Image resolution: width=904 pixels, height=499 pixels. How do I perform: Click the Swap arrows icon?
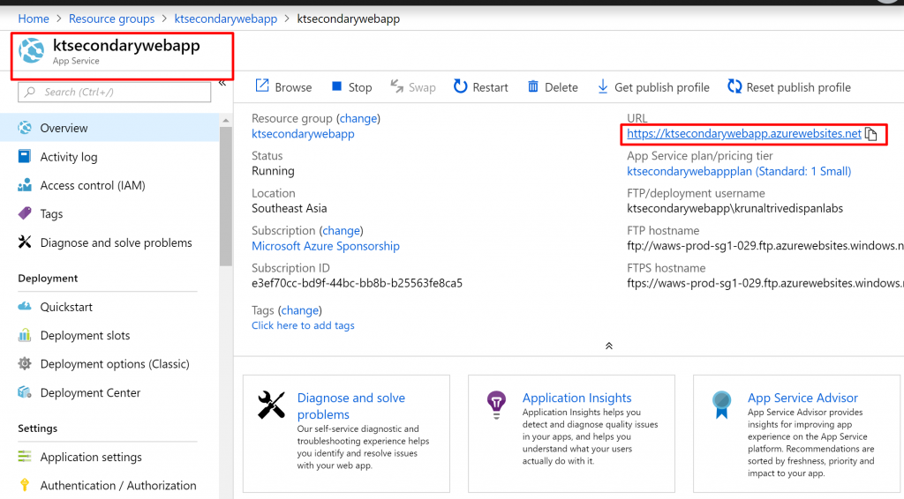click(396, 86)
